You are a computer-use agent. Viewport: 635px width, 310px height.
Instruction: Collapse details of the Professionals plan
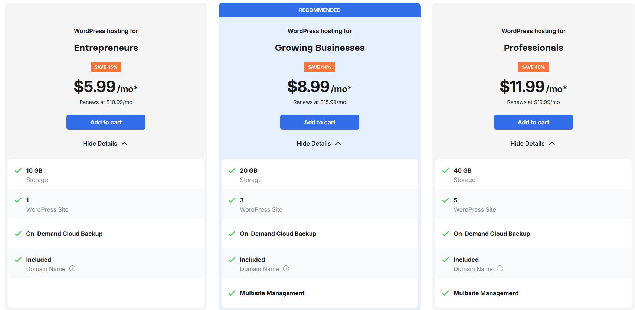[x=533, y=143]
